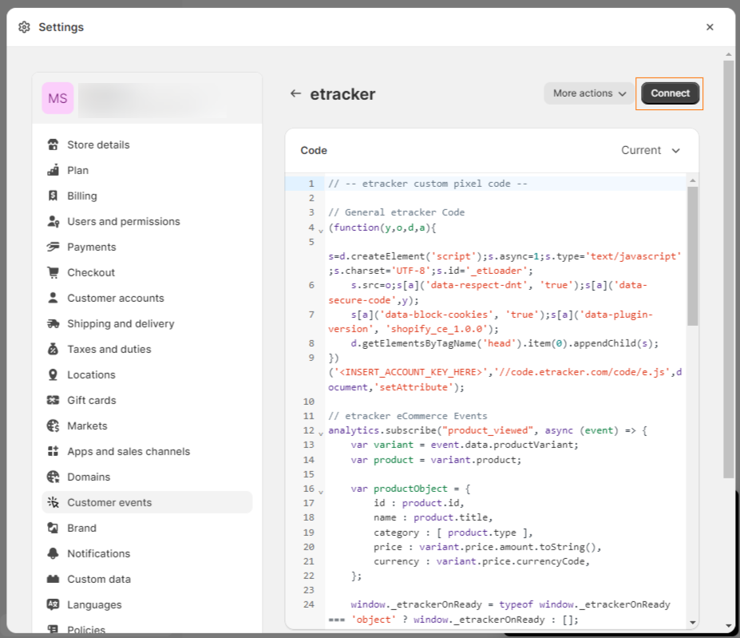Open the Current version dropdown
This screenshot has width=740, height=638.
click(x=651, y=150)
